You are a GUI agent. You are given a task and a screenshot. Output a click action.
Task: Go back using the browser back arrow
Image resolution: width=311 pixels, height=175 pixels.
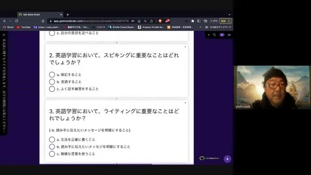click(x=4, y=21)
